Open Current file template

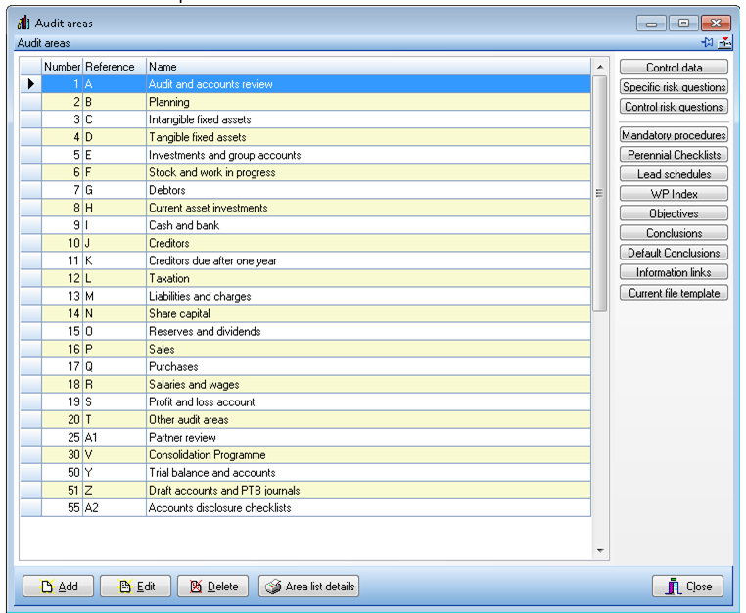point(674,292)
